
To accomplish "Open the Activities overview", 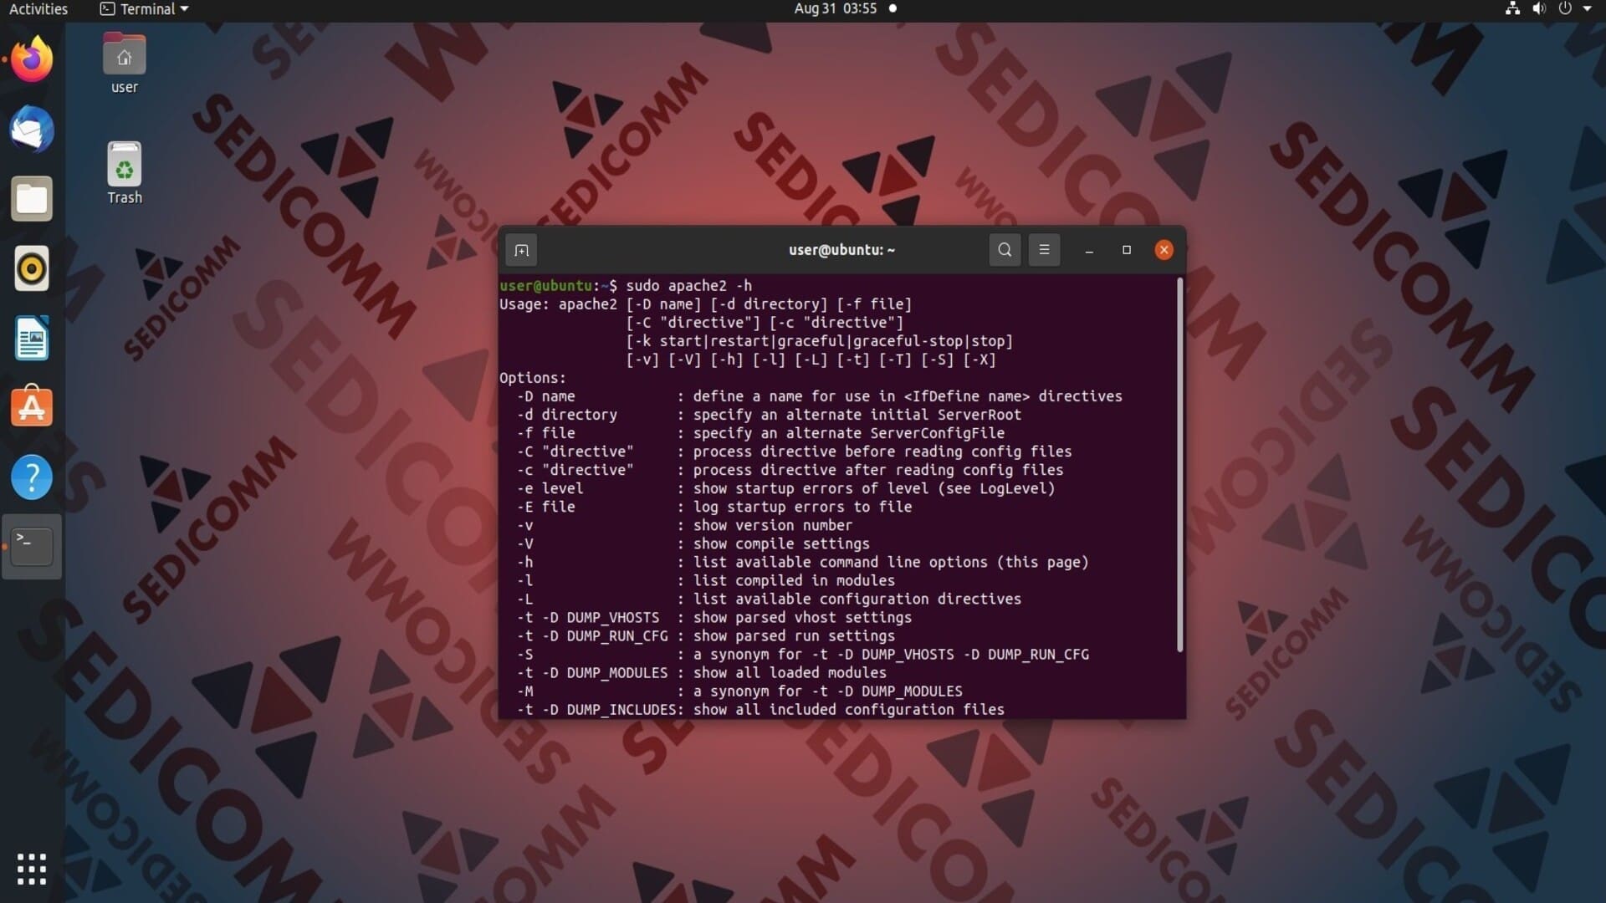I will pos(38,8).
